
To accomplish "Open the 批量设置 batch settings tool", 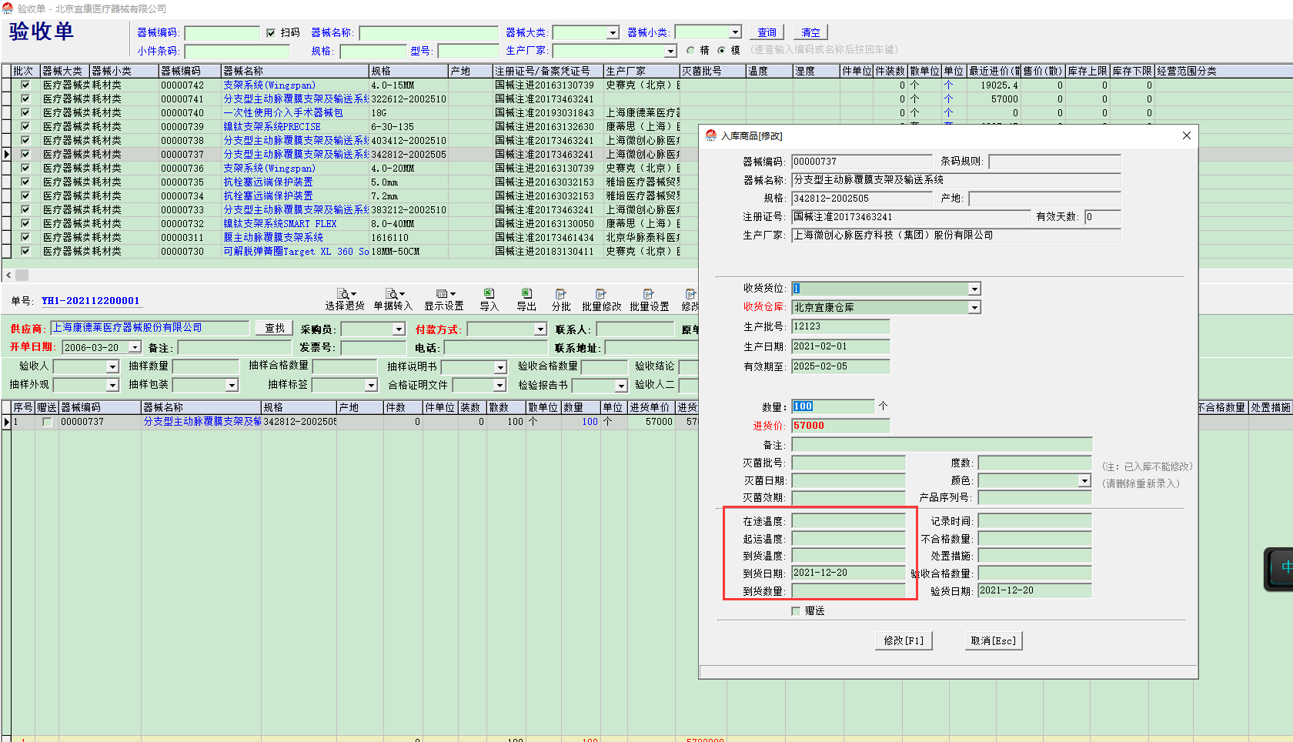I will 649,299.
